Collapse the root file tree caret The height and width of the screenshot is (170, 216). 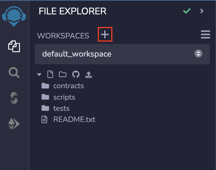click(40, 74)
